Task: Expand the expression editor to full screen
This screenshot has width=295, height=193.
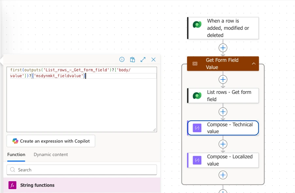Action: click(x=143, y=60)
